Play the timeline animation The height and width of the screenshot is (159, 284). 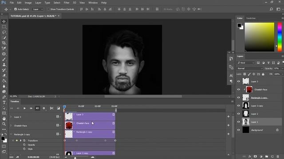pos(24,108)
